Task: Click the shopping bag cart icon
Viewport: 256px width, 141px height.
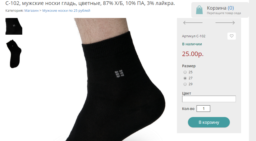Action: pos(199,10)
